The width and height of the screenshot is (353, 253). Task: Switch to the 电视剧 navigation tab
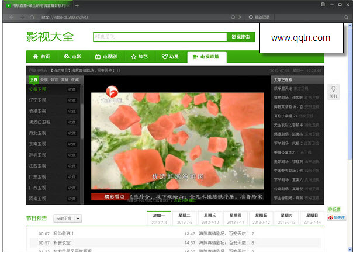pyautogui.click(x=105, y=57)
